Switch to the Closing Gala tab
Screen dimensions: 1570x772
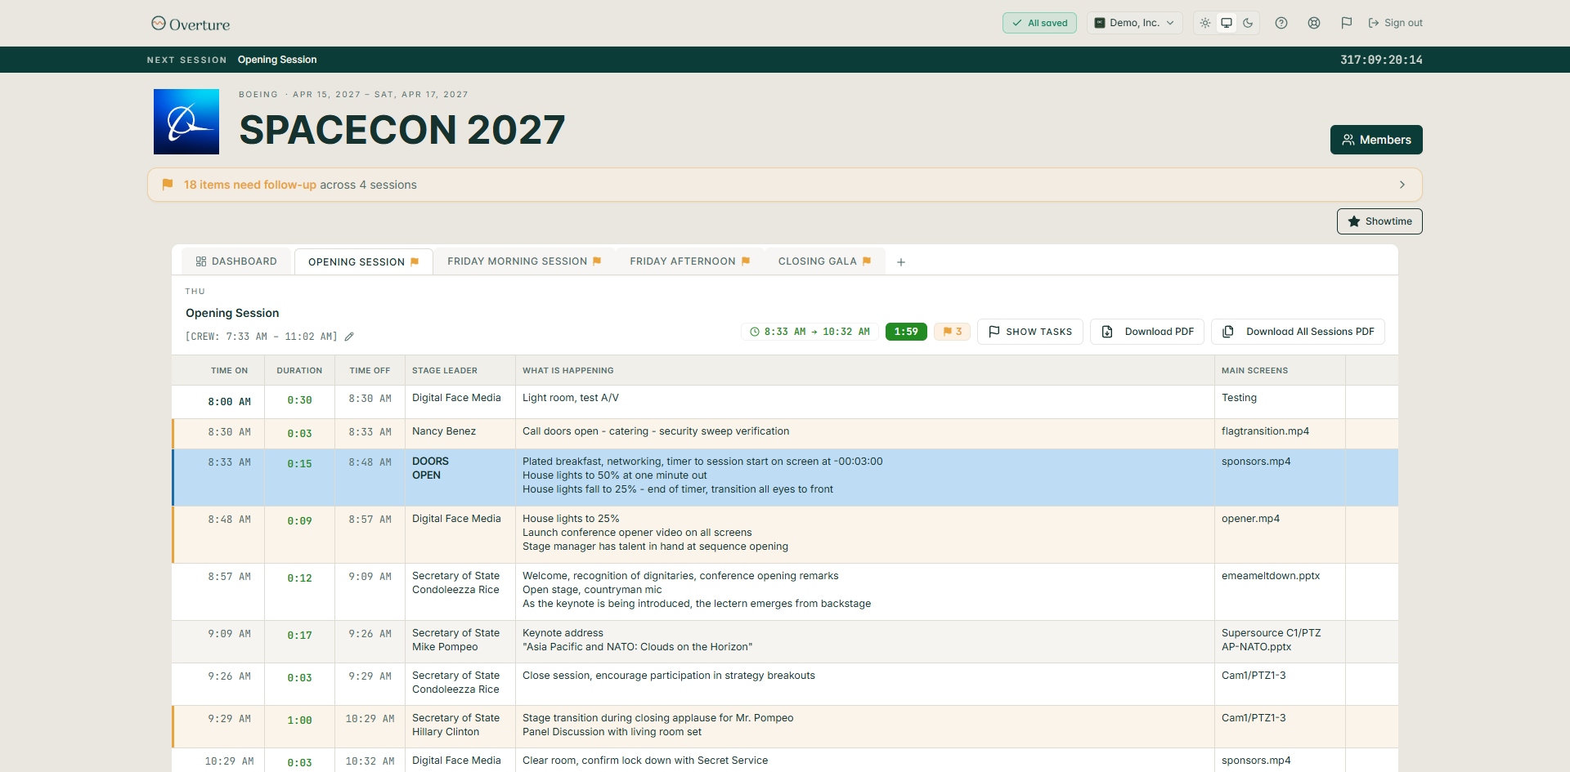[824, 261]
